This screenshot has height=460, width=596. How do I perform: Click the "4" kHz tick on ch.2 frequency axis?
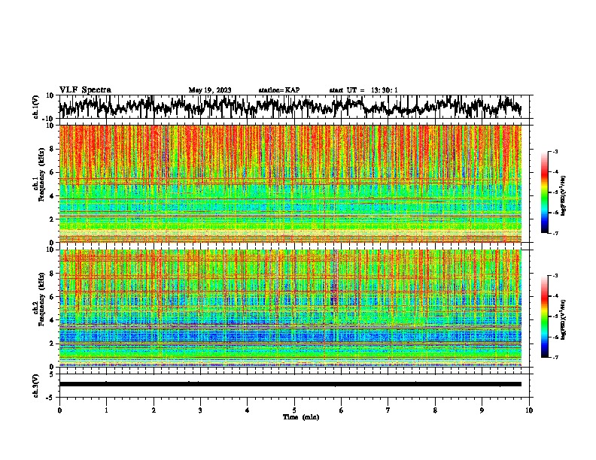point(52,320)
